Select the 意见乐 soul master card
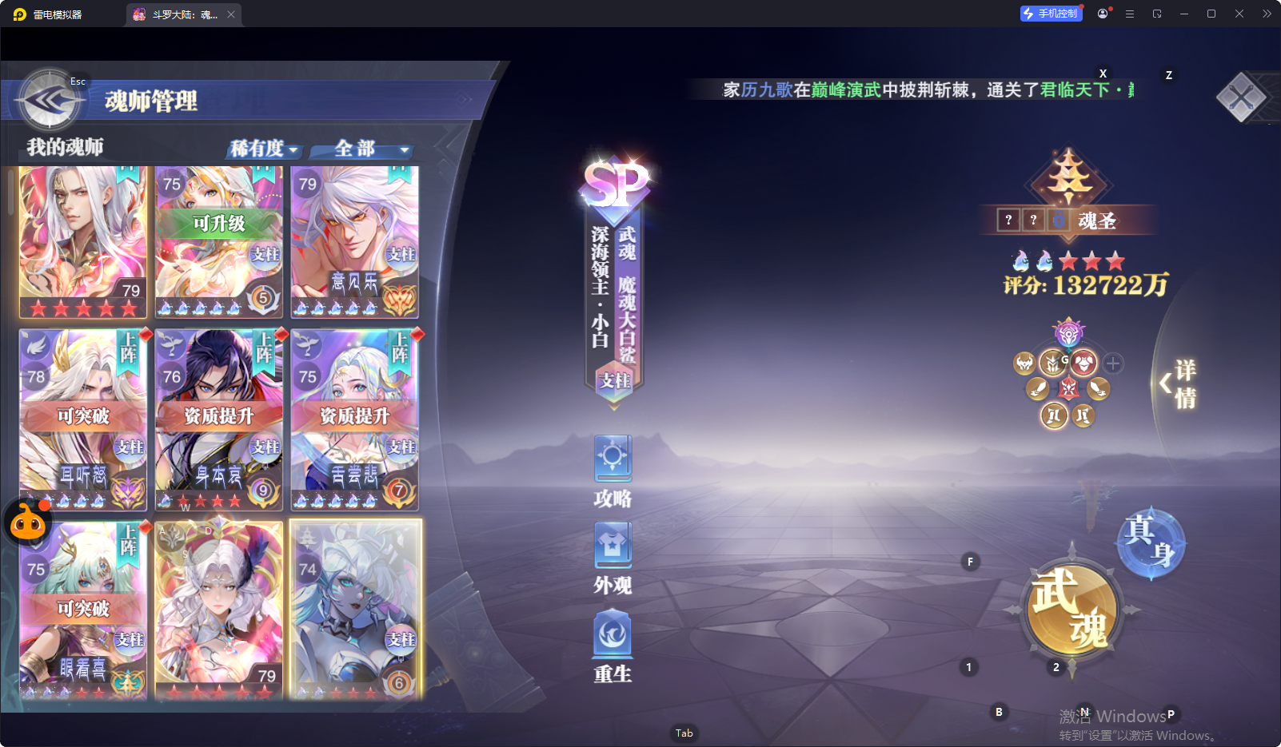 355,242
